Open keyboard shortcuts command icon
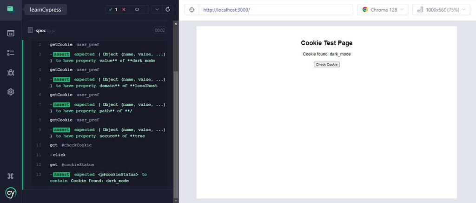Image resolution: width=476 pixels, height=203 pixels. (x=11, y=176)
